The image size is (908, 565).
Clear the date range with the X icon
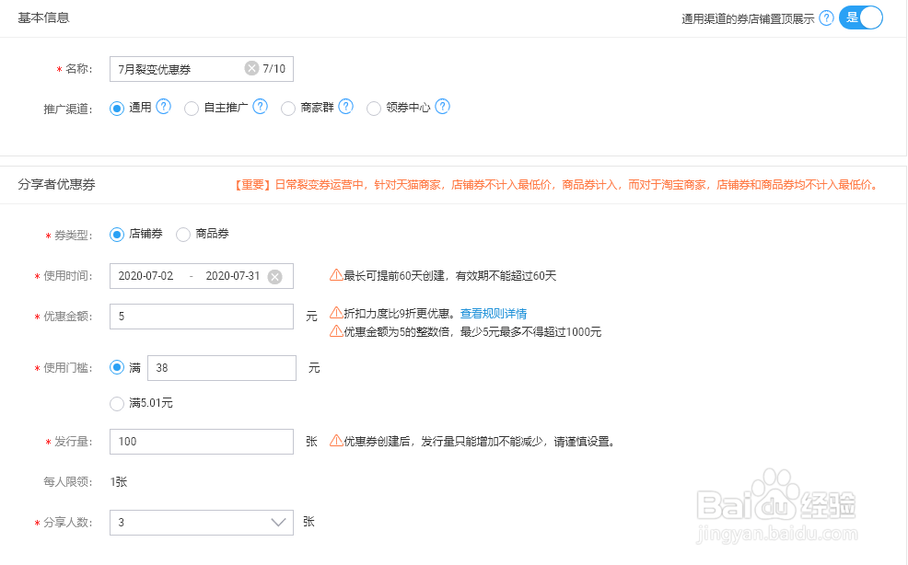(x=274, y=275)
